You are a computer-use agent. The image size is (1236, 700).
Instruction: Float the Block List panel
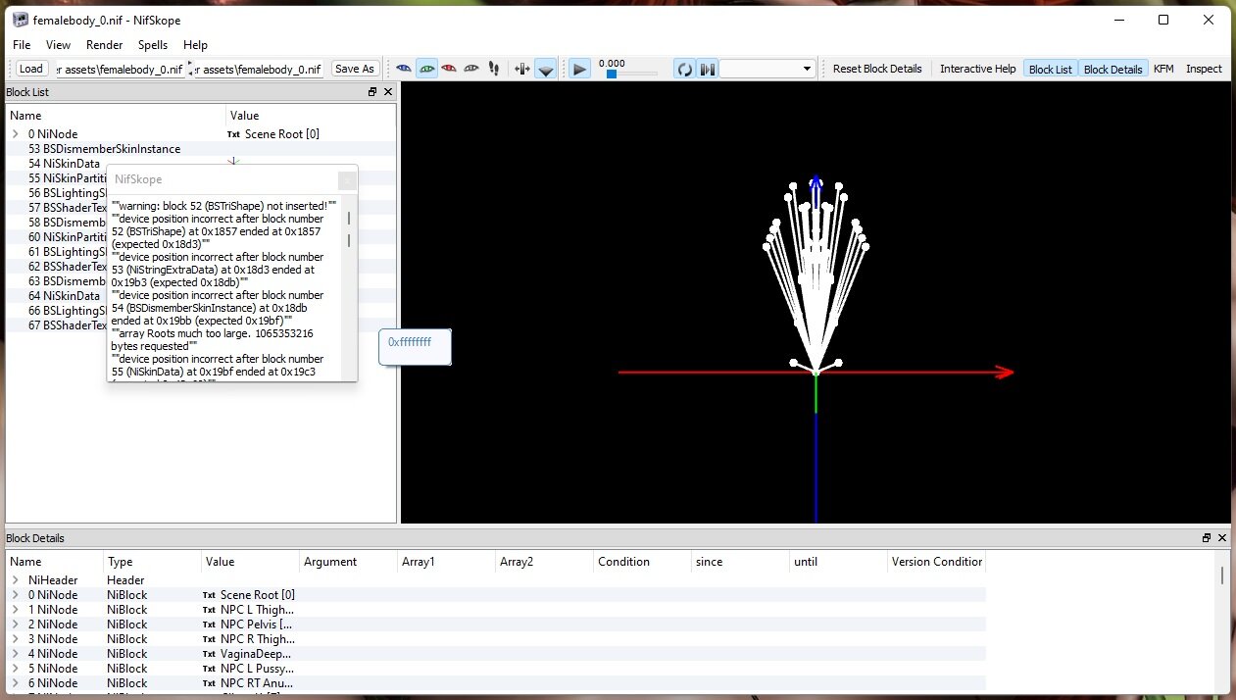(372, 92)
